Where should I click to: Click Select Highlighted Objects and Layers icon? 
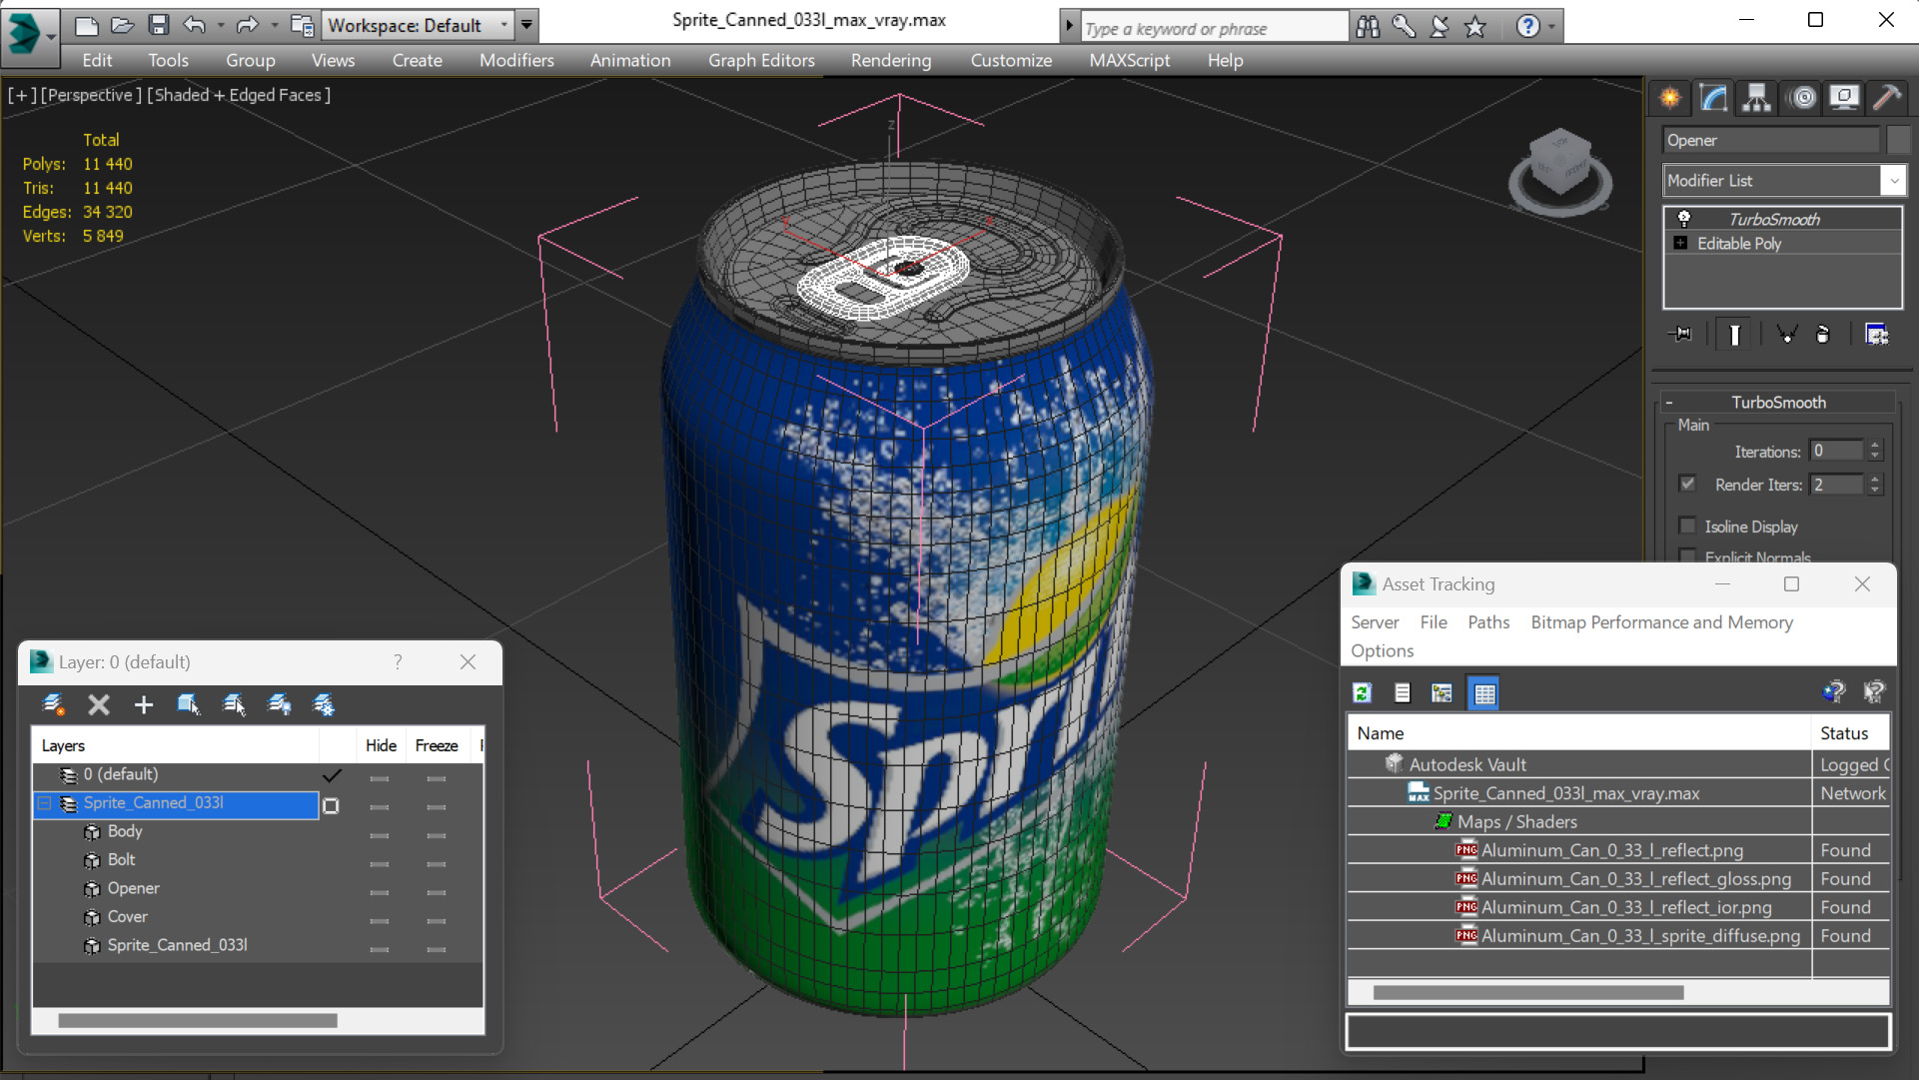pyautogui.click(x=189, y=704)
